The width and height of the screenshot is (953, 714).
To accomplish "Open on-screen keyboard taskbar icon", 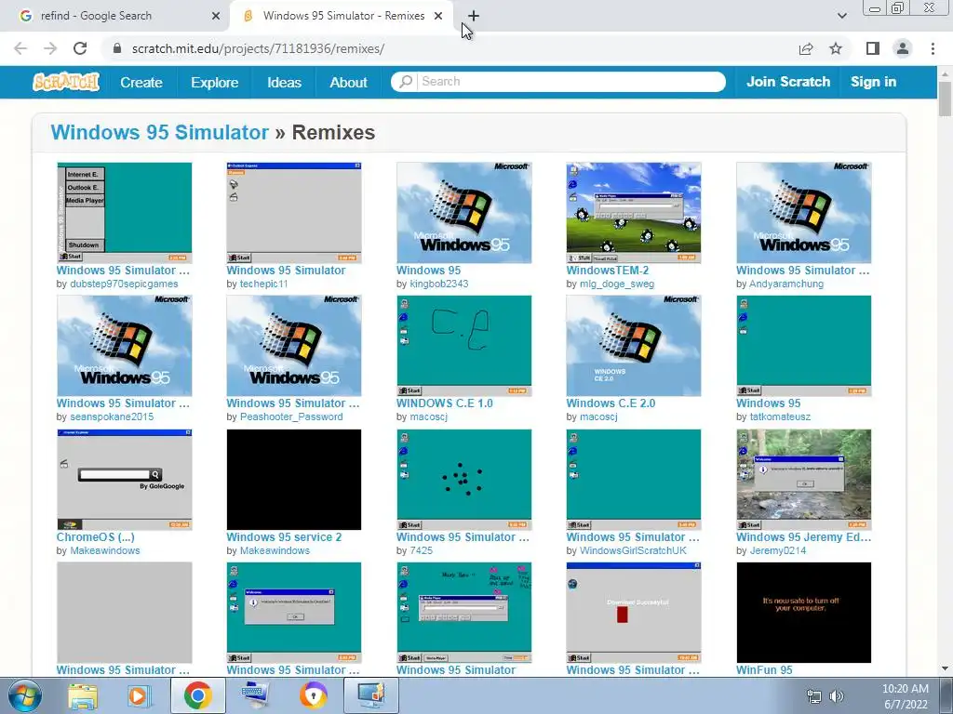I will (x=255, y=695).
